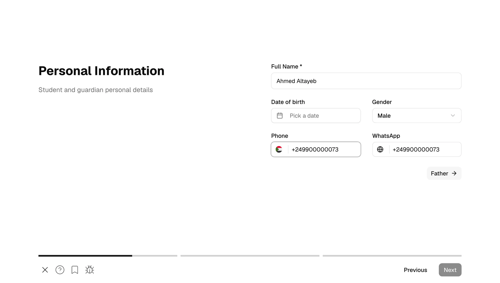Click the Previous button
Viewport: 500px width, 283px height.
[415, 270]
